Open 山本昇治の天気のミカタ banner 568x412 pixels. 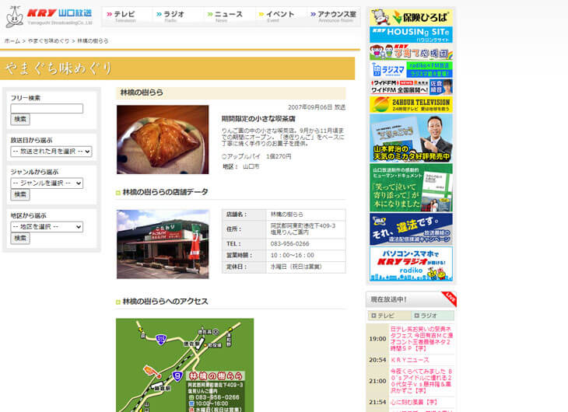pos(411,138)
